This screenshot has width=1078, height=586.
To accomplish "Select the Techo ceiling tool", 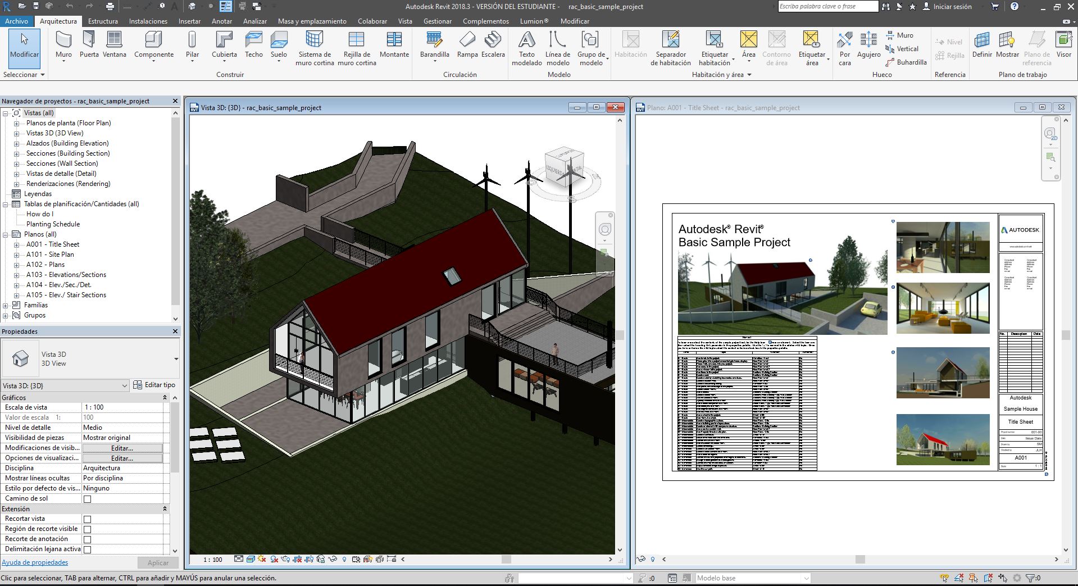I will [254, 45].
